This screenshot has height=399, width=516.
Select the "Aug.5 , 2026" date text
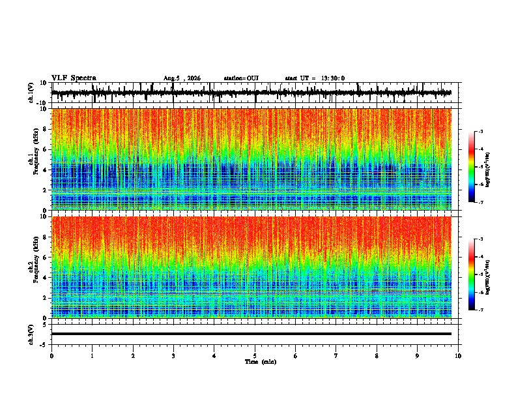(x=182, y=78)
